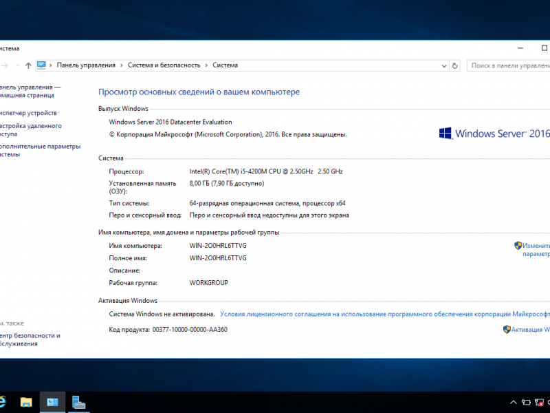Screen dimensions: 550x413
Task: Open Диспетчер устройств link
Action: point(28,113)
